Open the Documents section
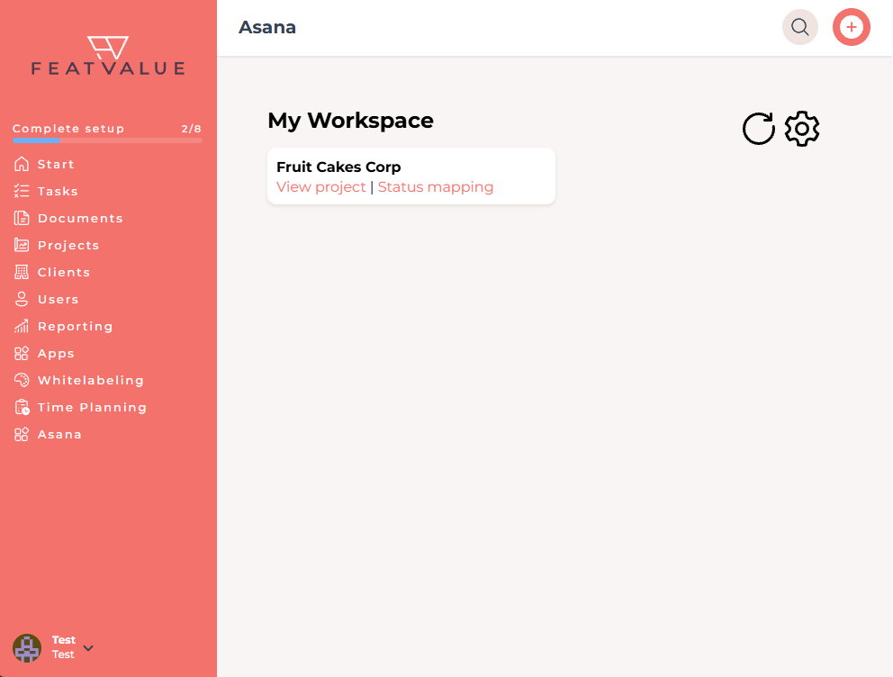This screenshot has width=893, height=677. coord(22,218)
